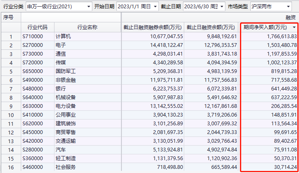The image size is (299, 173).
Task: Sort by 截止日融资融券余额(万元) column header
Action: 152,27
